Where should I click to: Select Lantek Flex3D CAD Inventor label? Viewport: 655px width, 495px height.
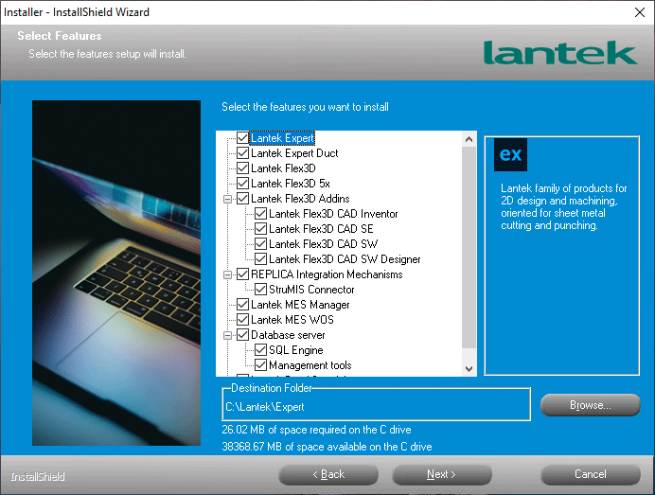(x=333, y=214)
